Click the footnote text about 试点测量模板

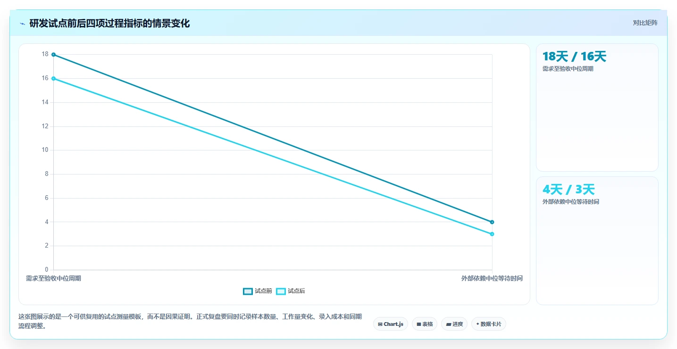tap(190, 321)
